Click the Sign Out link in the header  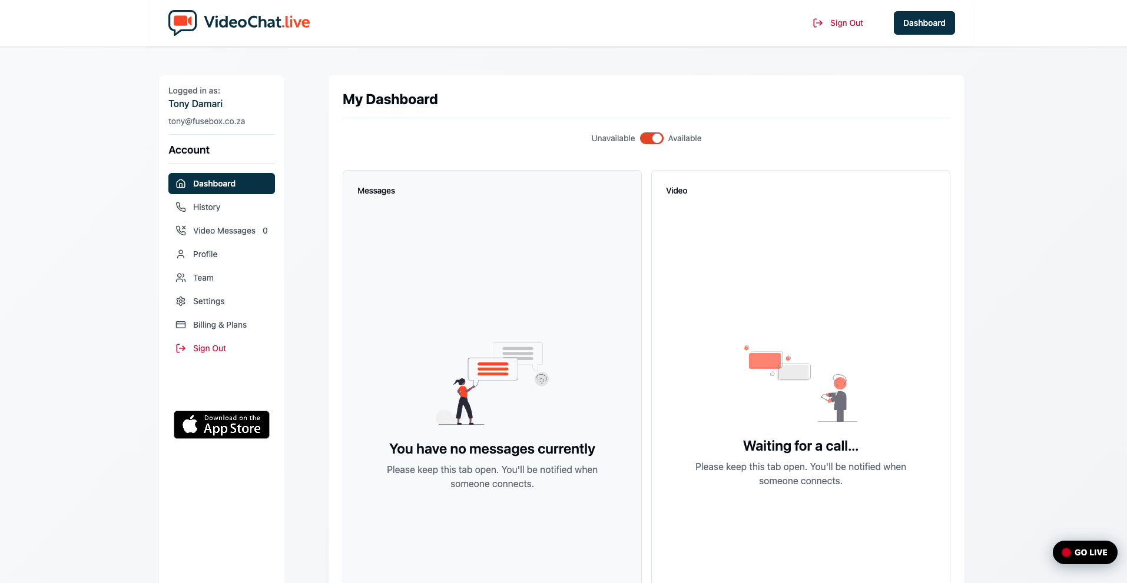838,23
